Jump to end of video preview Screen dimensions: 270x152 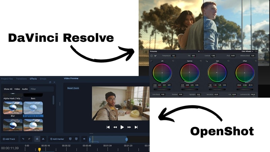click(136, 127)
